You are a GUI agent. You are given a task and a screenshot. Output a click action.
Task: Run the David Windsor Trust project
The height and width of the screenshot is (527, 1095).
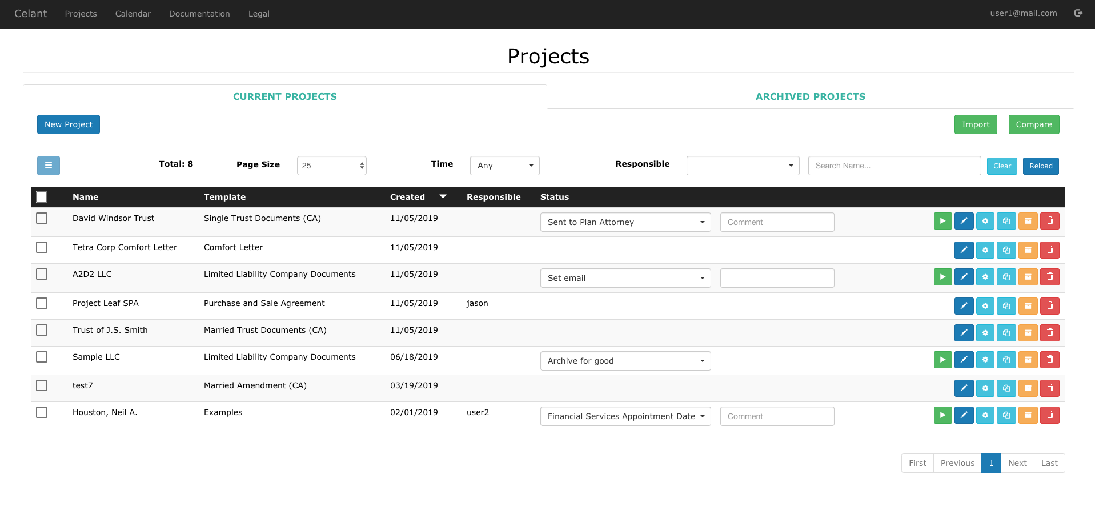[x=942, y=220]
